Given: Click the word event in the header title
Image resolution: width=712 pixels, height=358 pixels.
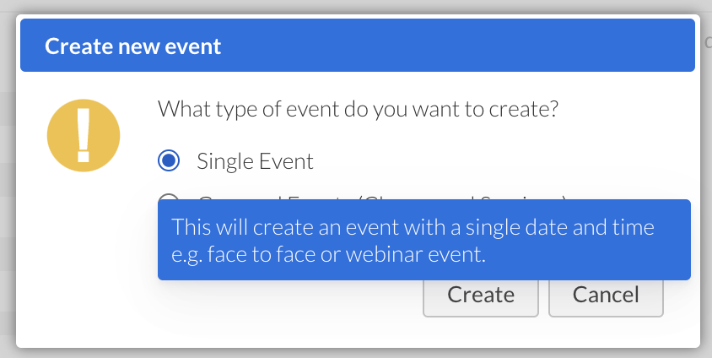Looking at the screenshot, I should [x=193, y=46].
